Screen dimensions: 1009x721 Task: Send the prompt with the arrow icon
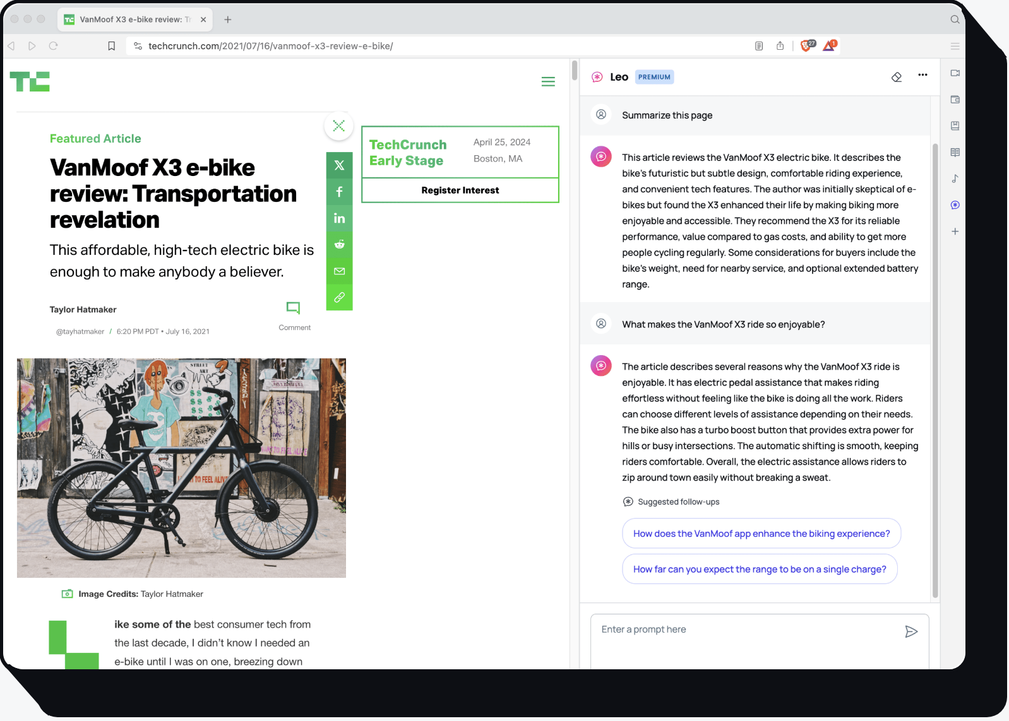(911, 631)
